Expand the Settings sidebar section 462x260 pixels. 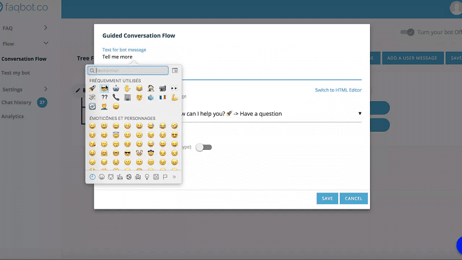46,89
